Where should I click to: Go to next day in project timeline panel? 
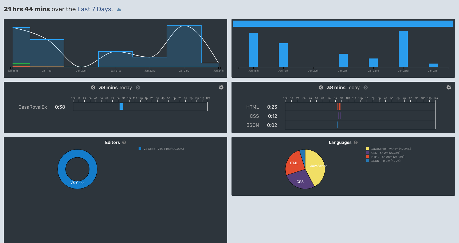(138, 87)
